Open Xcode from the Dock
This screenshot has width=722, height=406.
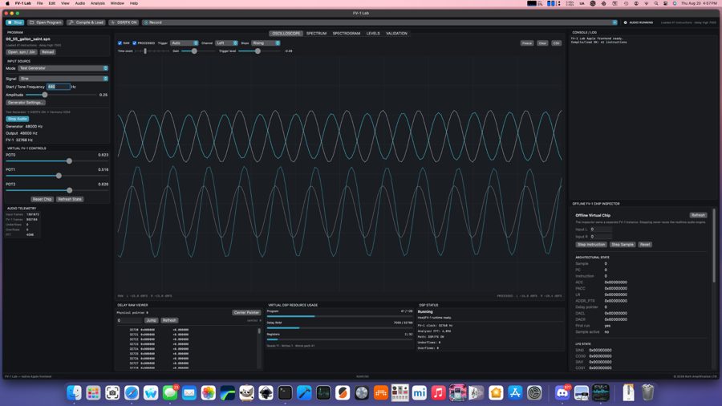click(x=304, y=392)
